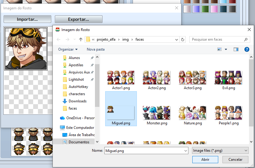Pick the pink color swatch

(214, 9)
